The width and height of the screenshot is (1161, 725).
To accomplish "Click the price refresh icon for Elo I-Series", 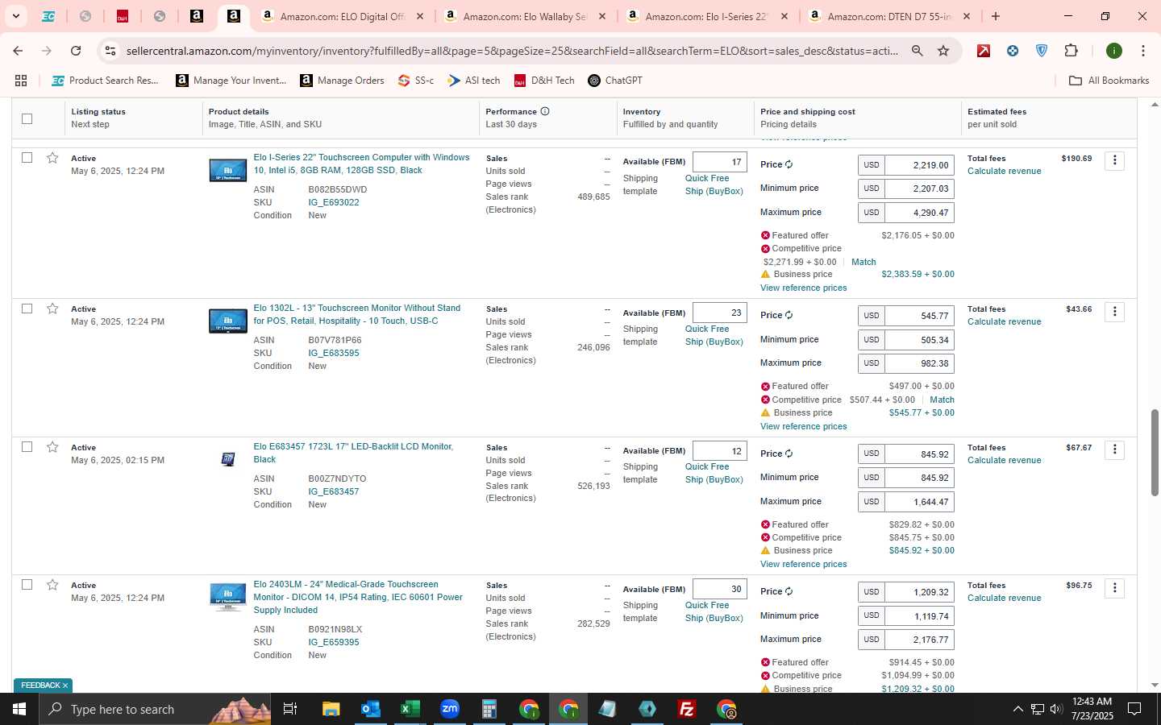I will click(x=789, y=164).
